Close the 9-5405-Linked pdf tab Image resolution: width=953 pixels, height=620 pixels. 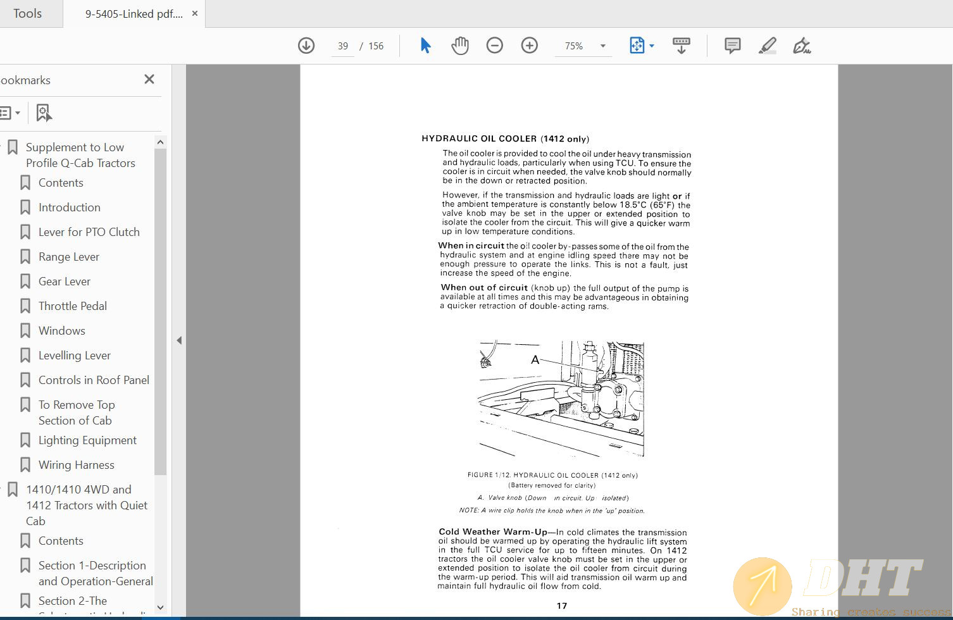[195, 13]
